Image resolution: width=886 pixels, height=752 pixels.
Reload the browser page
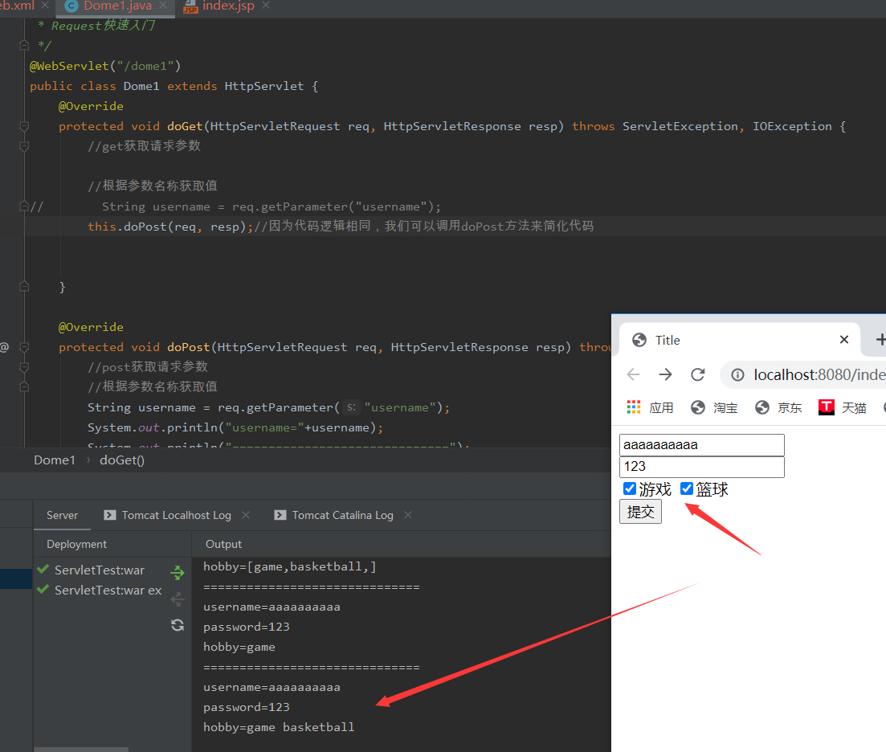[x=698, y=374]
